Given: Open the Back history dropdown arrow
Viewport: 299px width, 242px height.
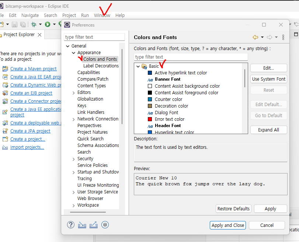Looking at the screenshot, I should pyautogui.click(x=263, y=37).
